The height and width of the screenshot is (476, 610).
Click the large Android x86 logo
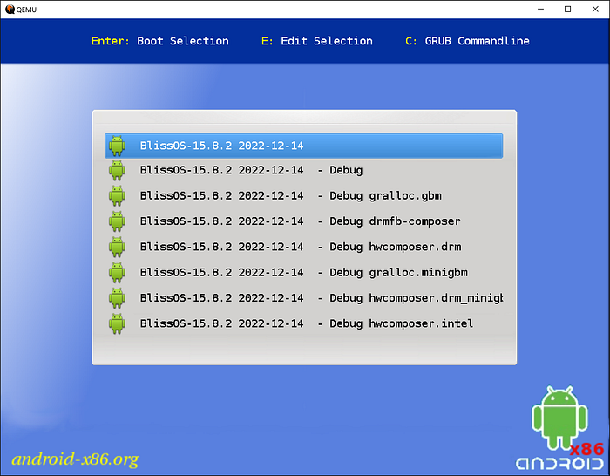point(559,427)
